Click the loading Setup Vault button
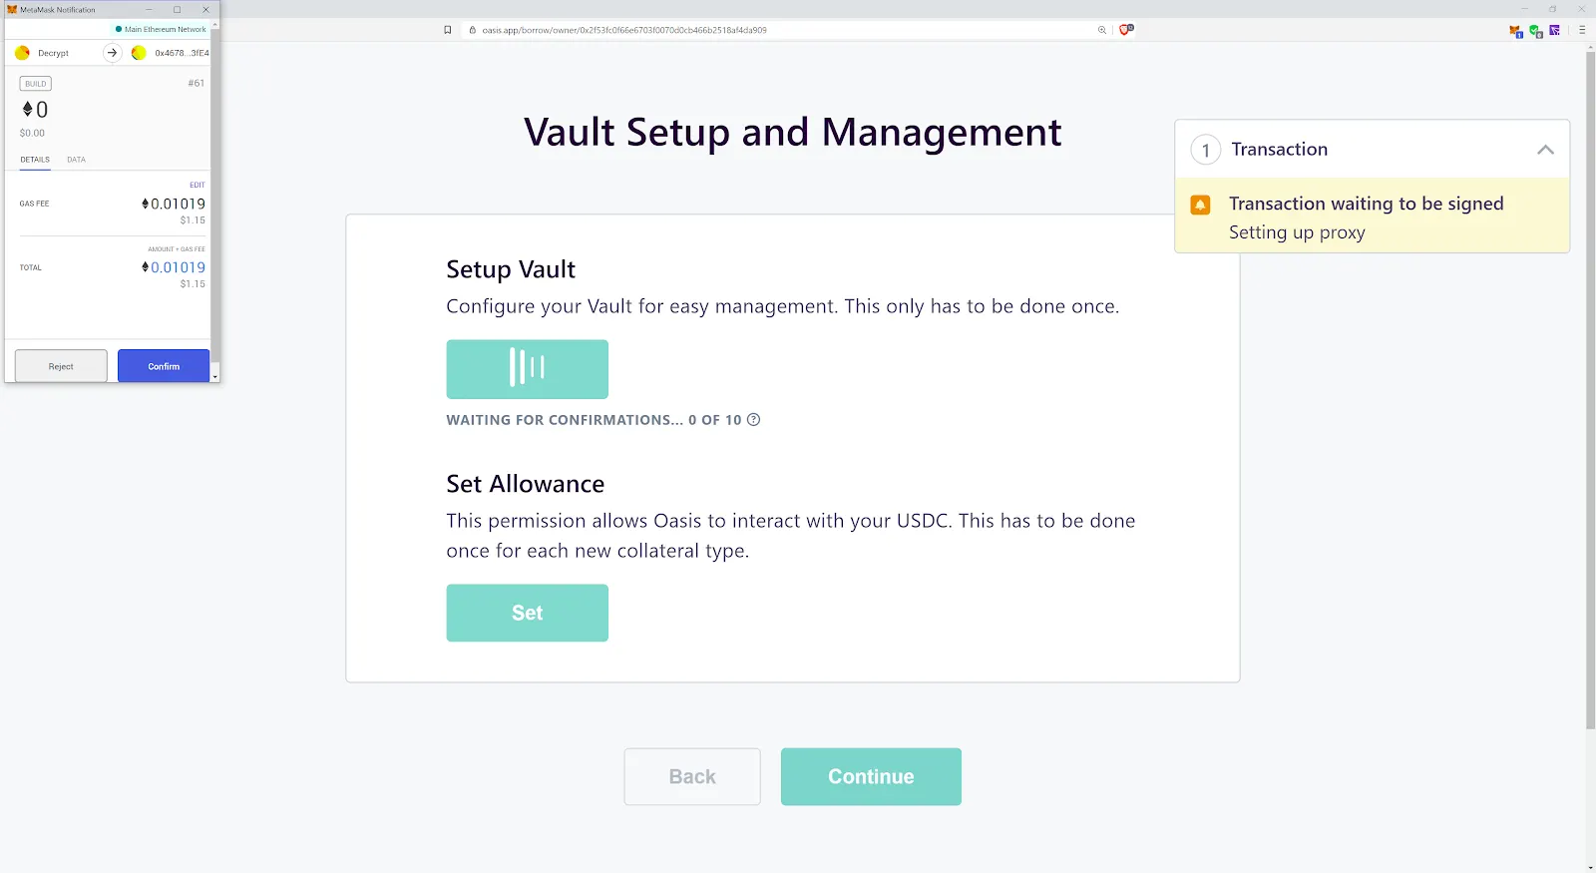Viewport: 1596px width, 873px height. 528,369
